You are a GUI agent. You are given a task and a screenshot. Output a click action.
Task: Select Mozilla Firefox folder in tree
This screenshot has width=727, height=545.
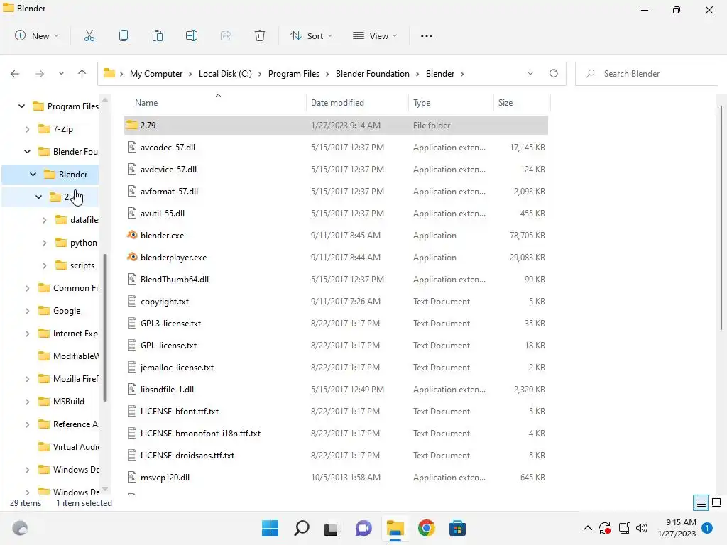(68, 379)
